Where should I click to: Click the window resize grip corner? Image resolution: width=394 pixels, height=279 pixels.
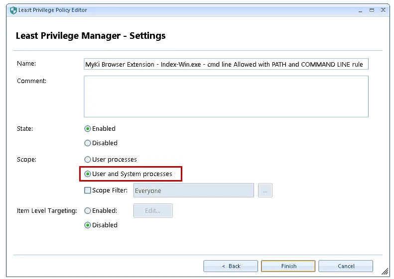pos(386,272)
